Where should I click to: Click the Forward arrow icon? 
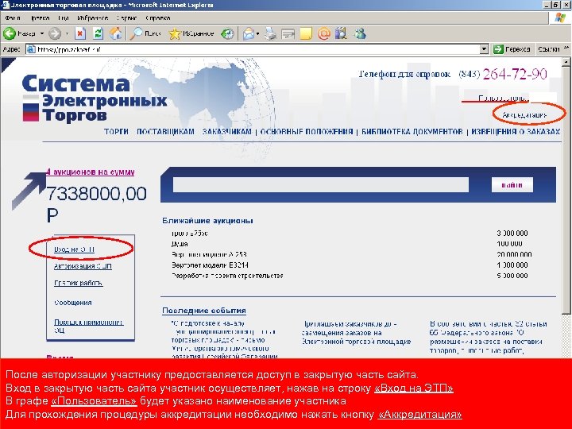tap(55, 33)
